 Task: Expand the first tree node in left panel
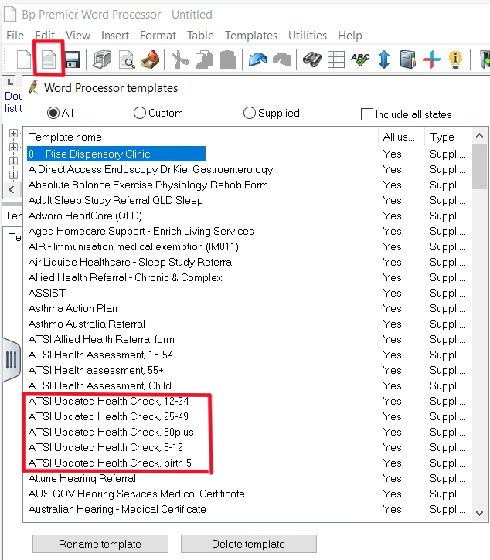[13, 133]
